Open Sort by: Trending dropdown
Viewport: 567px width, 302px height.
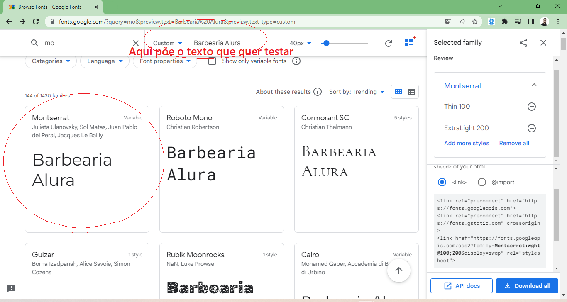tap(357, 92)
